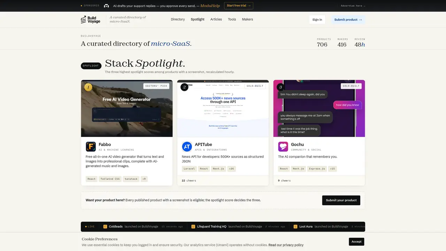This screenshot has width=446, height=251.
Task: Click the Submit your product button
Action: tap(341, 200)
